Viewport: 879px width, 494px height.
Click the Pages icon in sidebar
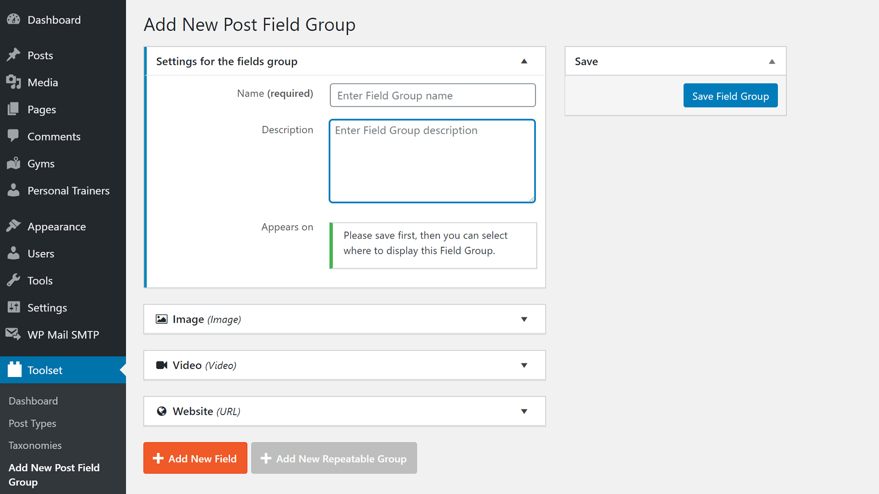point(14,109)
